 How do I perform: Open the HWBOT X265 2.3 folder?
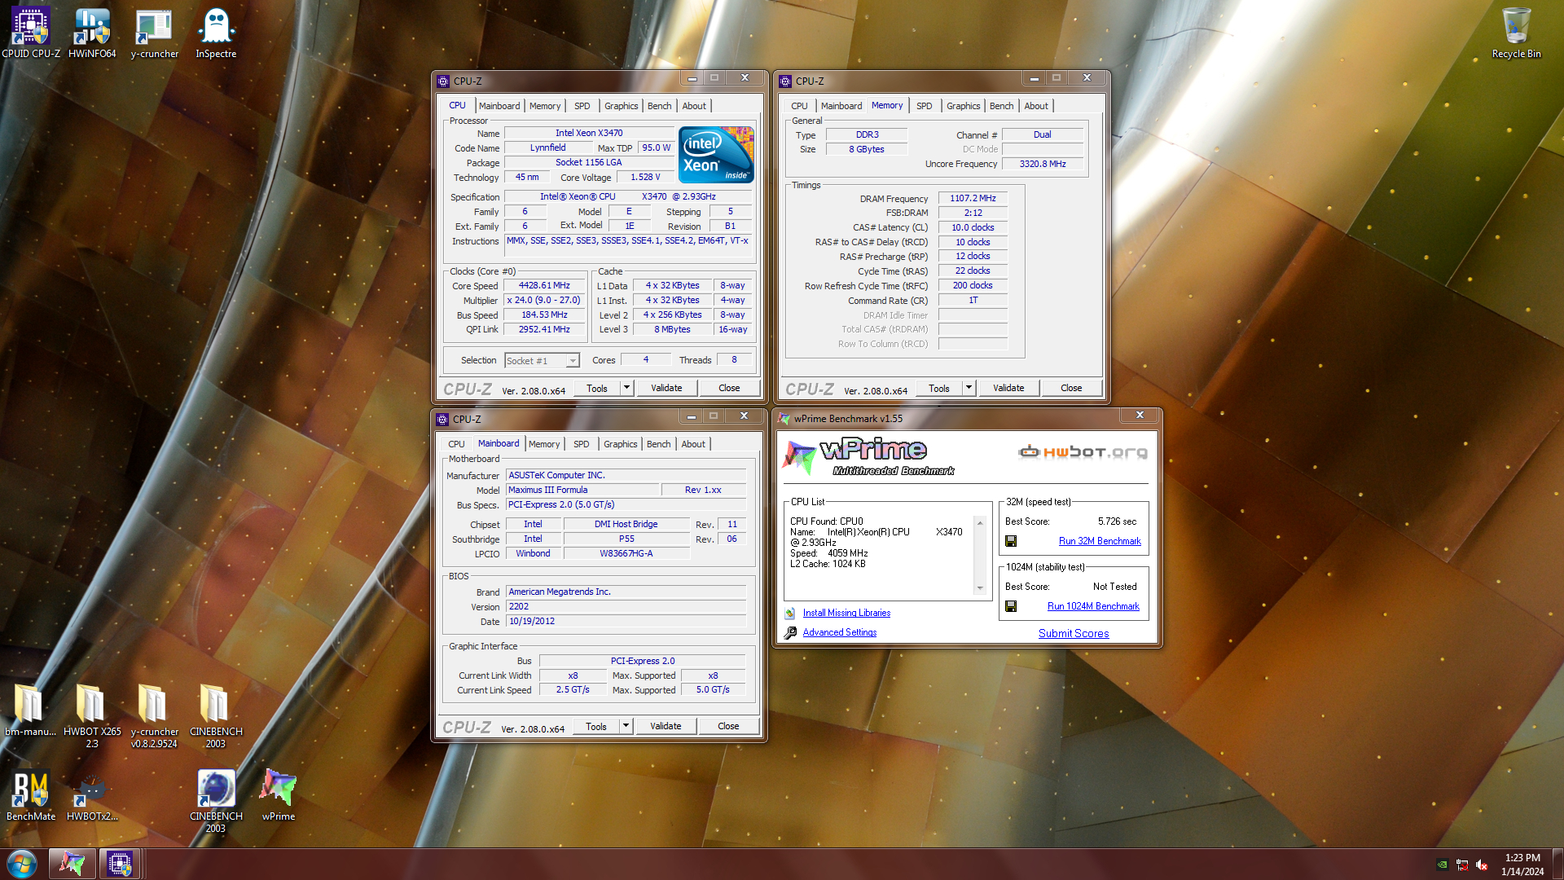(92, 715)
